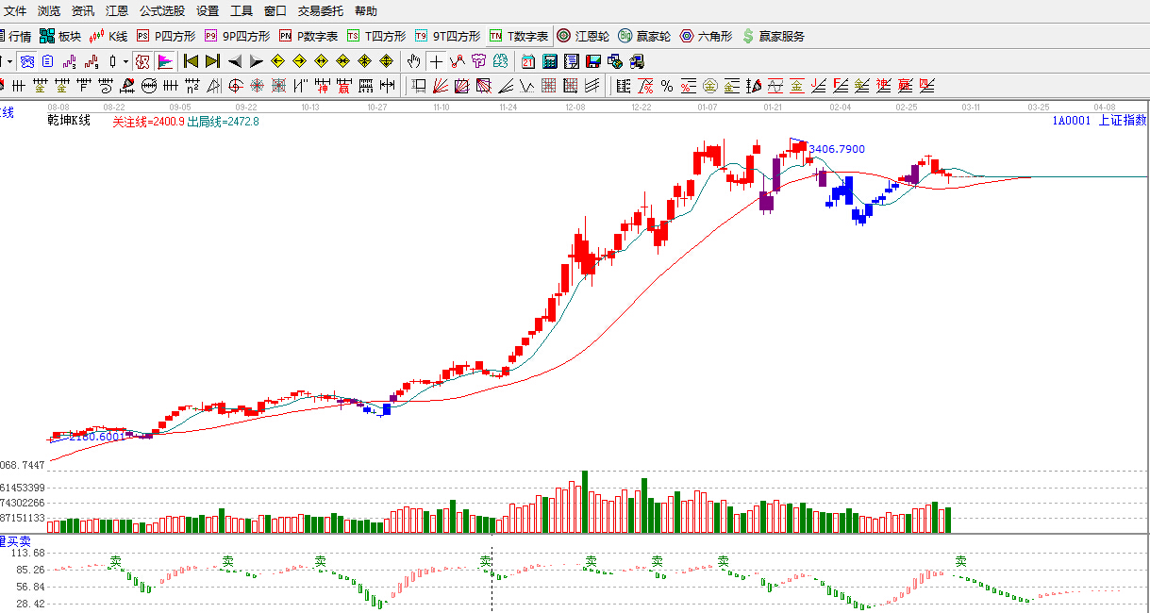Switch to the T数字表 view
This screenshot has width=1150, height=613.
[x=518, y=37]
